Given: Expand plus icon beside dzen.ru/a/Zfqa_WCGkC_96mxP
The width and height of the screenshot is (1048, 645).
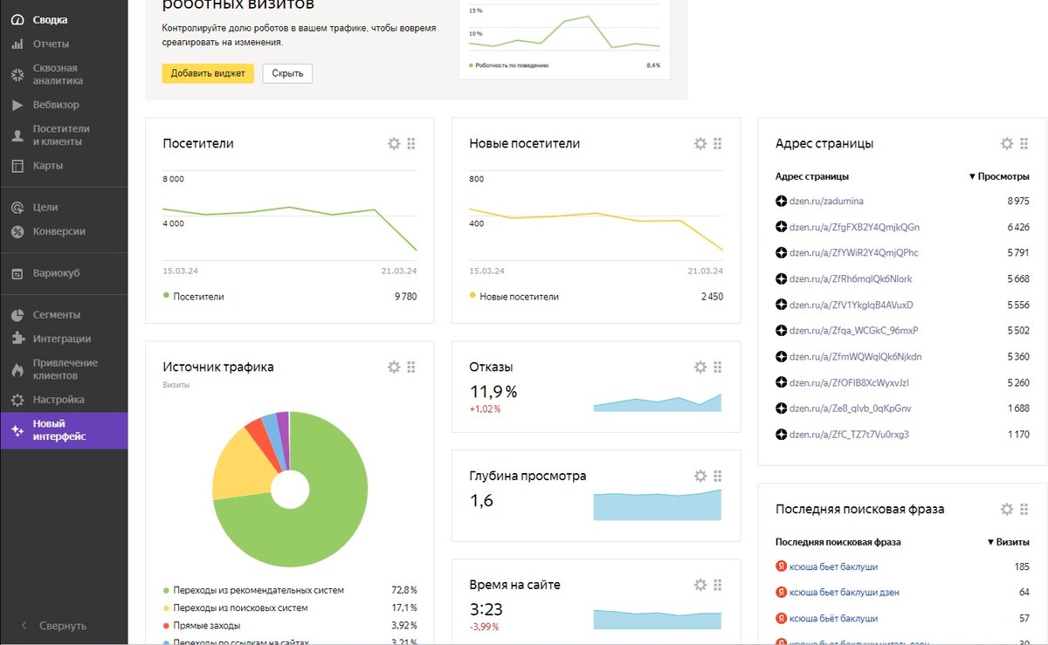Looking at the screenshot, I should 781,331.
